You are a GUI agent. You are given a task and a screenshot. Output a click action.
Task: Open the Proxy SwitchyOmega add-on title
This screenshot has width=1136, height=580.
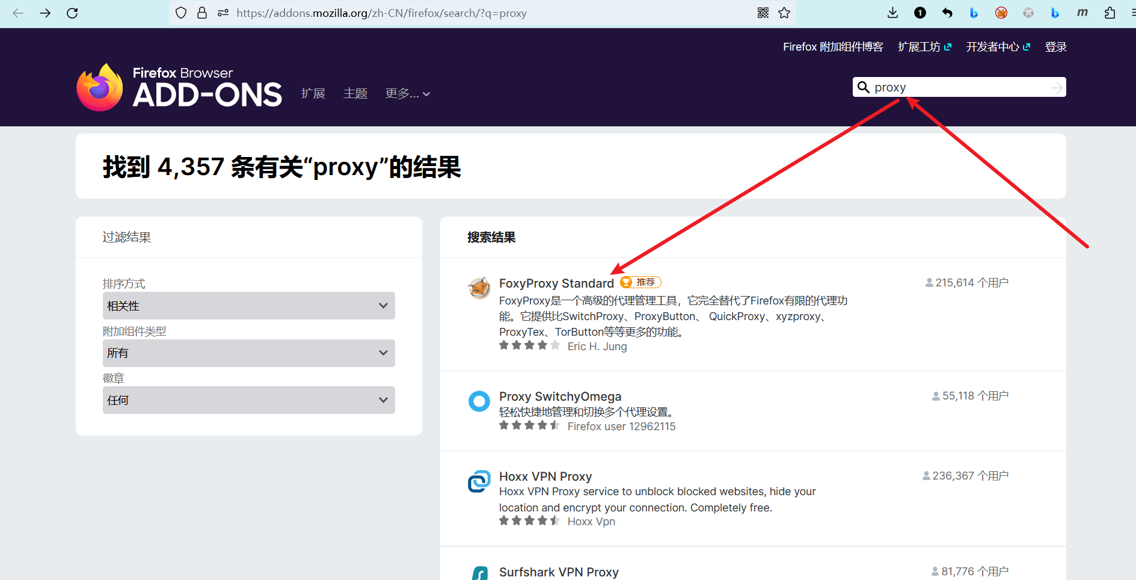click(560, 396)
